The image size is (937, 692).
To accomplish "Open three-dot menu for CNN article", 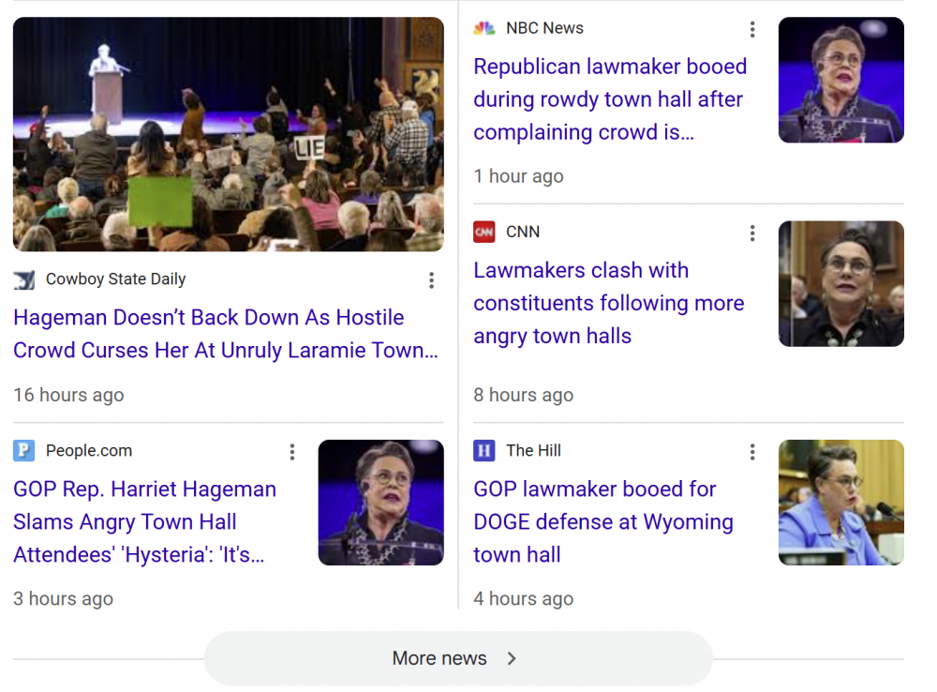I will click(751, 233).
